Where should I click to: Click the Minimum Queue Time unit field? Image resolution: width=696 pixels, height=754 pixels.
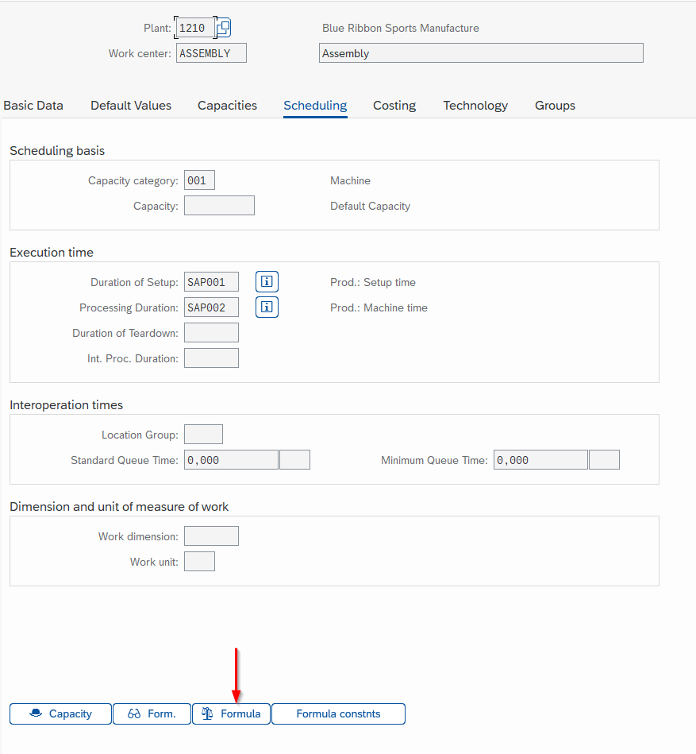click(x=604, y=460)
